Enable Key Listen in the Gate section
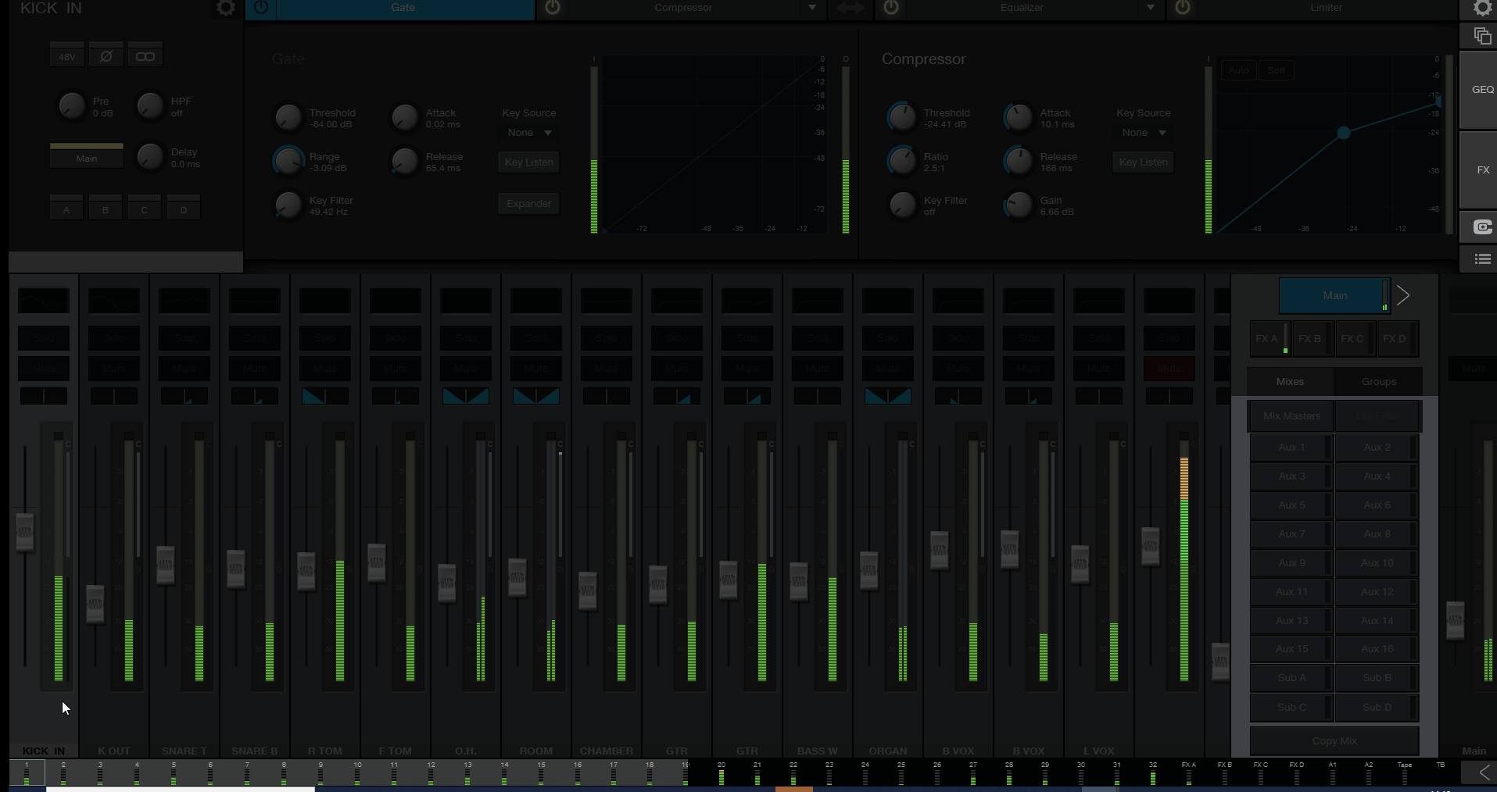This screenshot has height=792, width=1497. pyautogui.click(x=528, y=162)
